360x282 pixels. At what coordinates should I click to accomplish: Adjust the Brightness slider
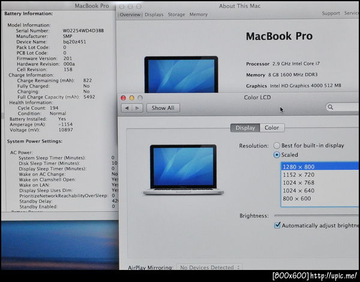pyautogui.click(x=317, y=216)
